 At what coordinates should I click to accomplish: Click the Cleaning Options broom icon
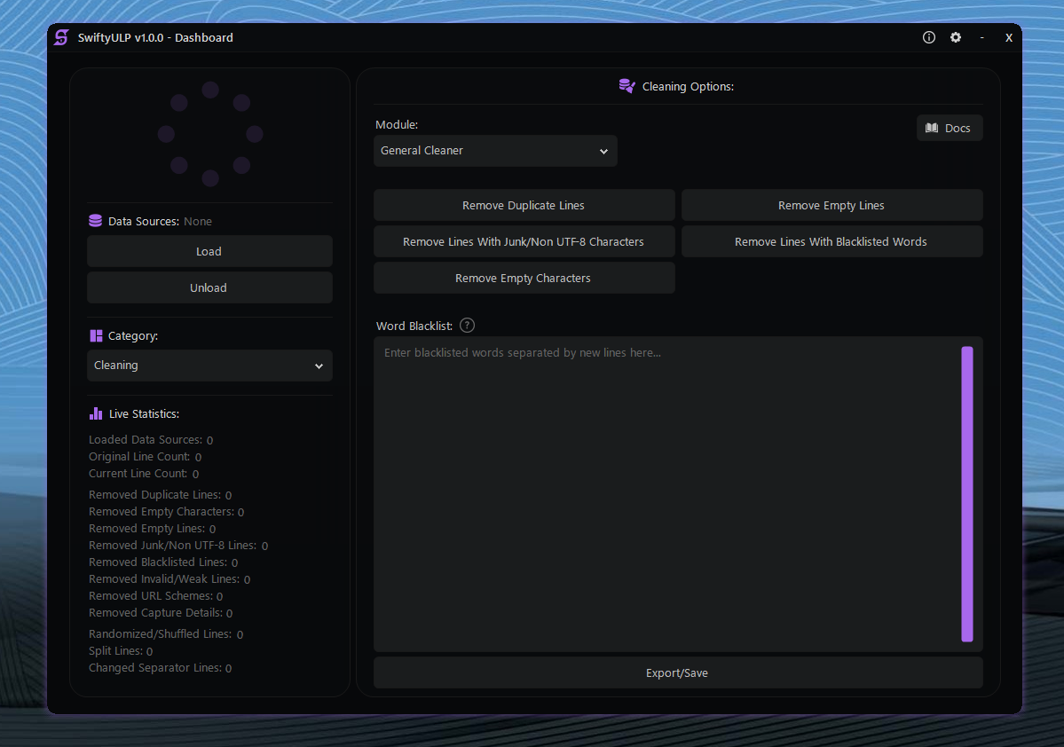point(627,85)
